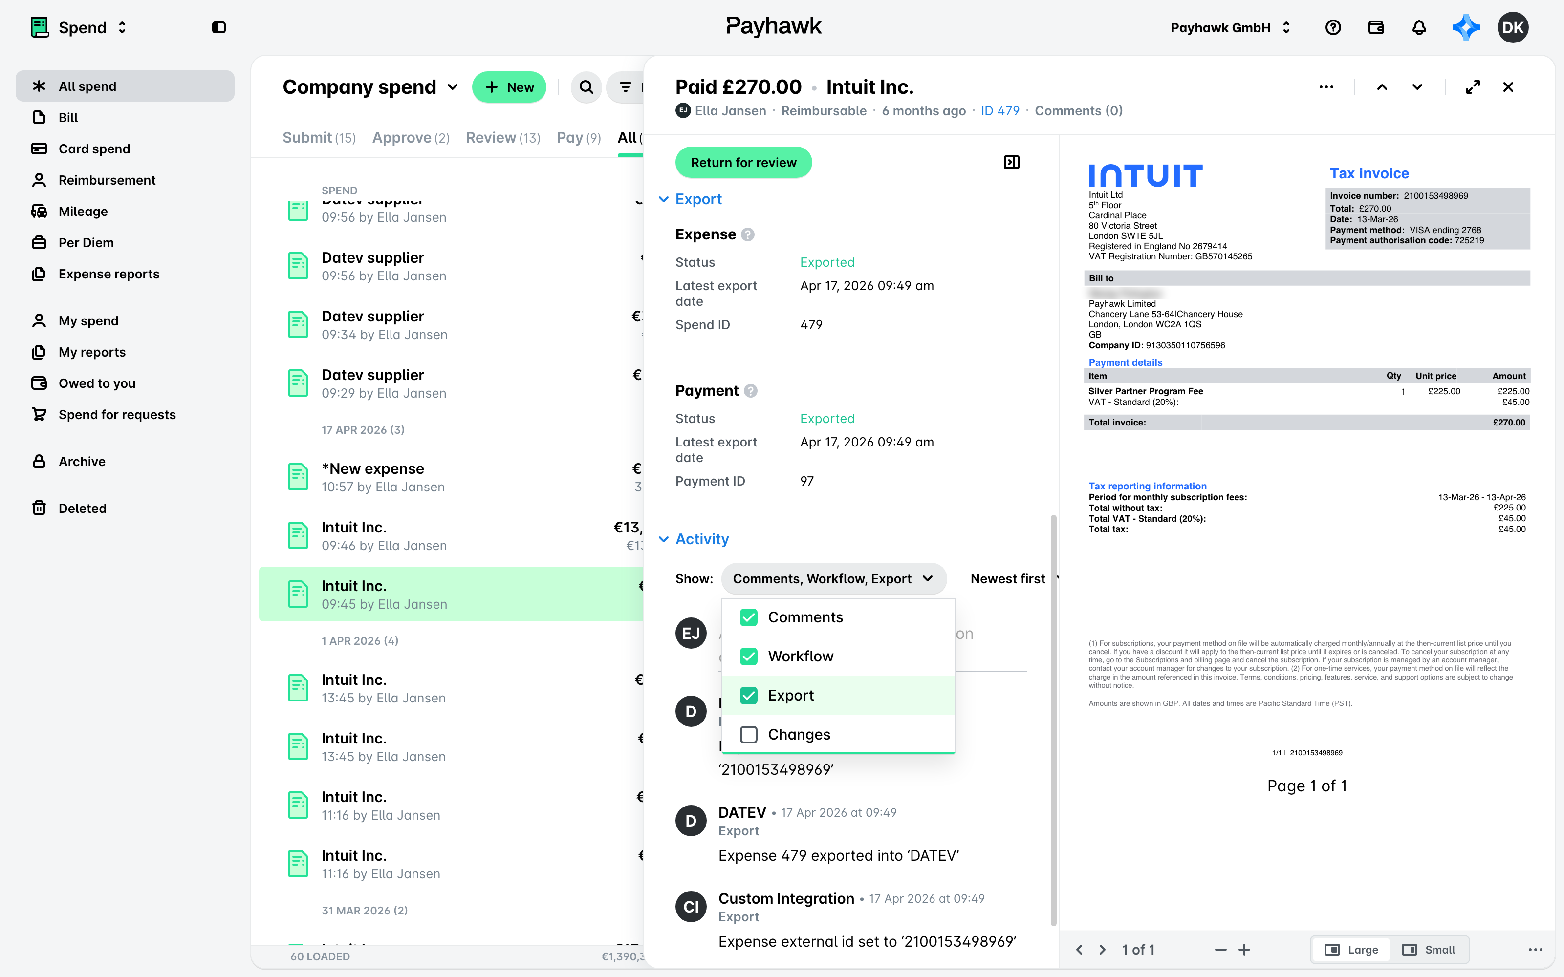Open the wallet icon in top bar
Image resolution: width=1564 pixels, height=977 pixels.
click(x=1376, y=27)
